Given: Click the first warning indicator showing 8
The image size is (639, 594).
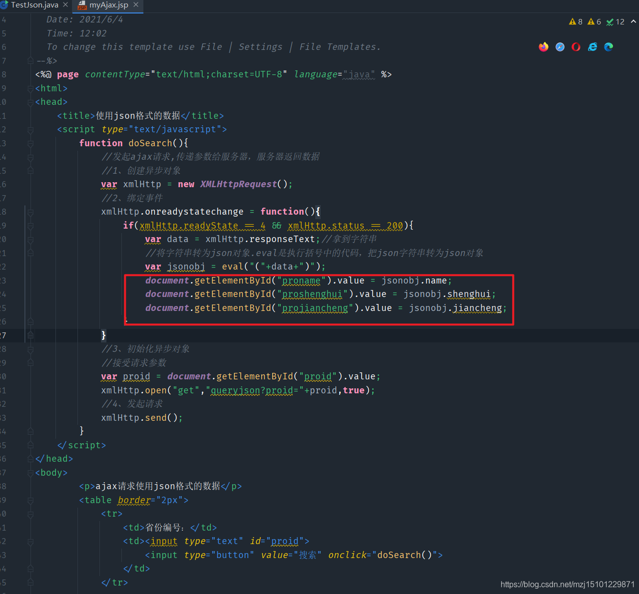Looking at the screenshot, I should coord(576,21).
